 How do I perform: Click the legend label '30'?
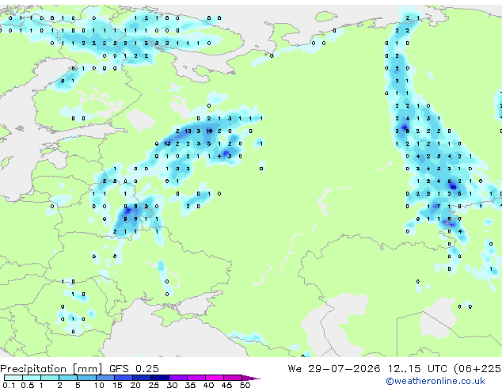click(172, 385)
